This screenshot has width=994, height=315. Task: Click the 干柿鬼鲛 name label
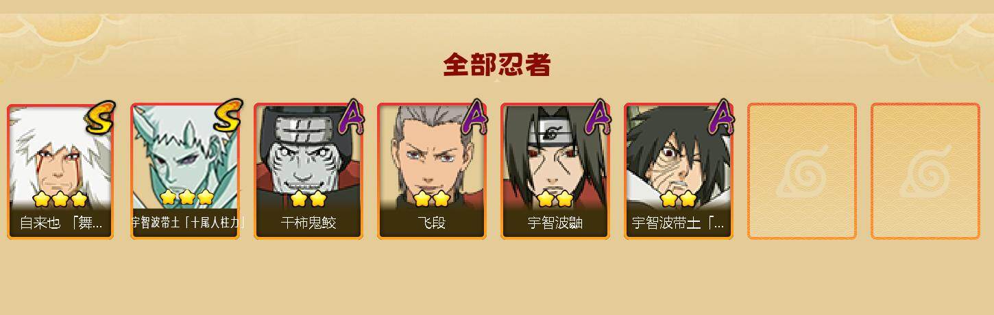point(308,223)
